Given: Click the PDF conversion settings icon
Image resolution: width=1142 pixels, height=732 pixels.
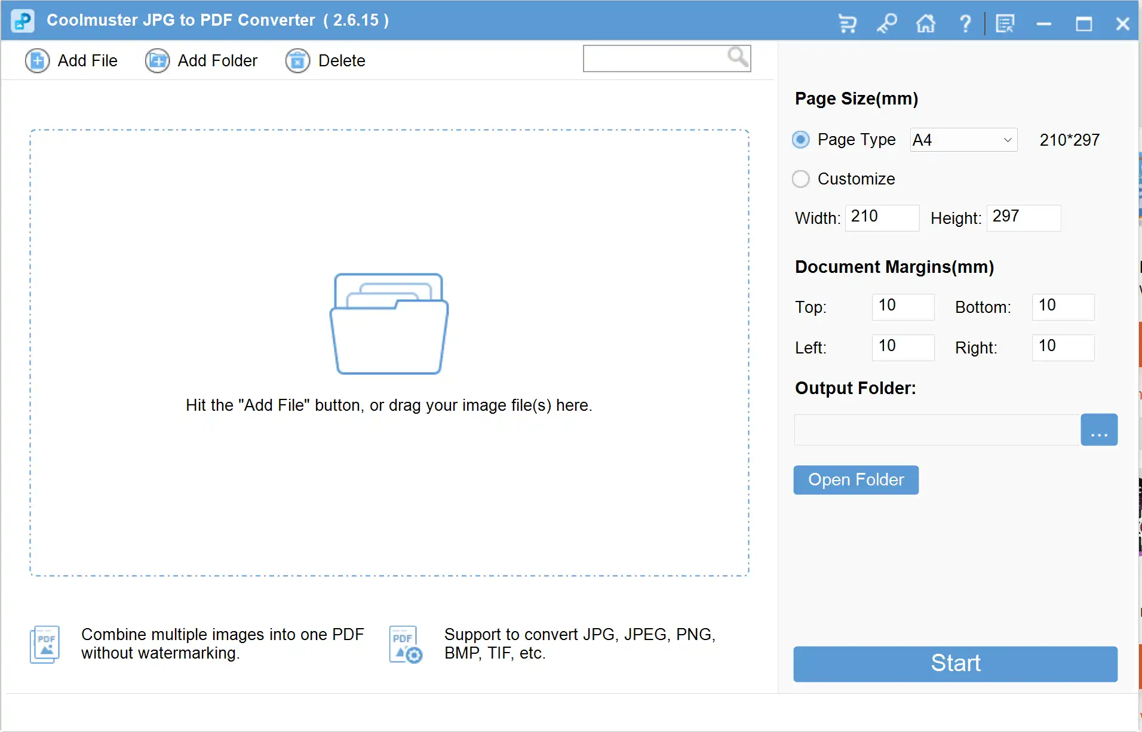Looking at the screenshot, I should [x=406, y=644].
